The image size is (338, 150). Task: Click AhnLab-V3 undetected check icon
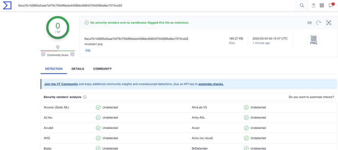246,107
